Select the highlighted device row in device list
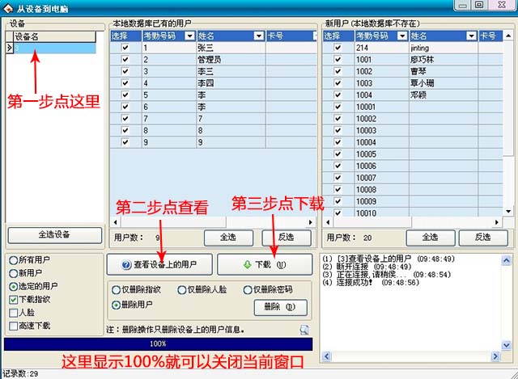 (x=54, y=48)
